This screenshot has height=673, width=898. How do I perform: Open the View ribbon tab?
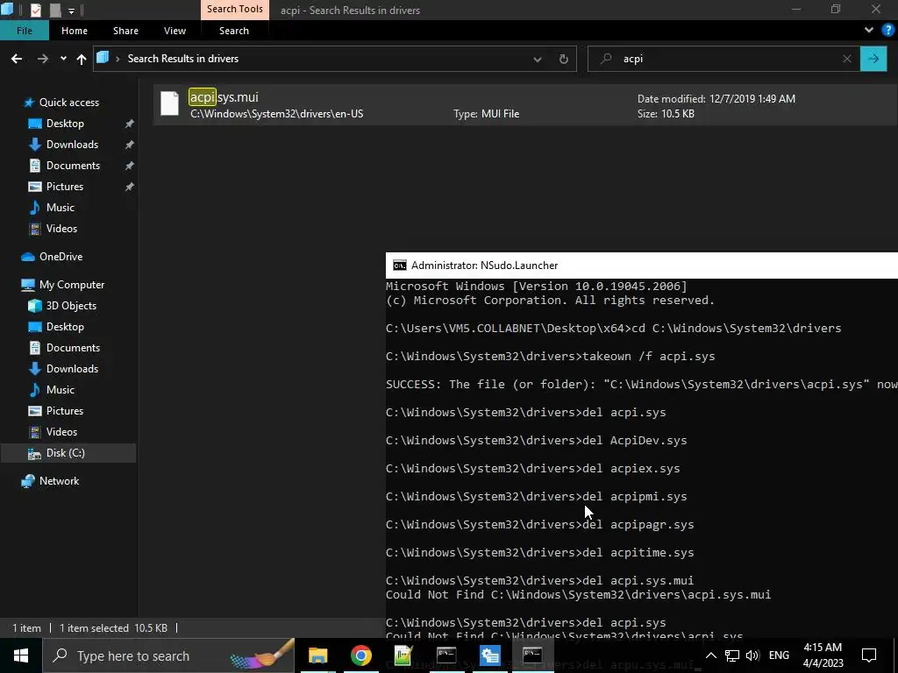click(x=175, y=31)
